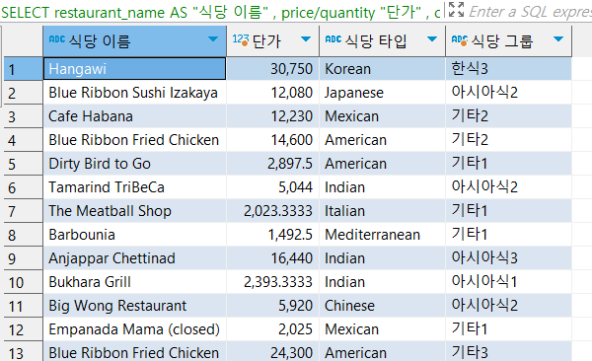This screenshot has width=592, height=361.
Task: Open the 단가 column filter dropdown arrow
Action: coord(306,38)
